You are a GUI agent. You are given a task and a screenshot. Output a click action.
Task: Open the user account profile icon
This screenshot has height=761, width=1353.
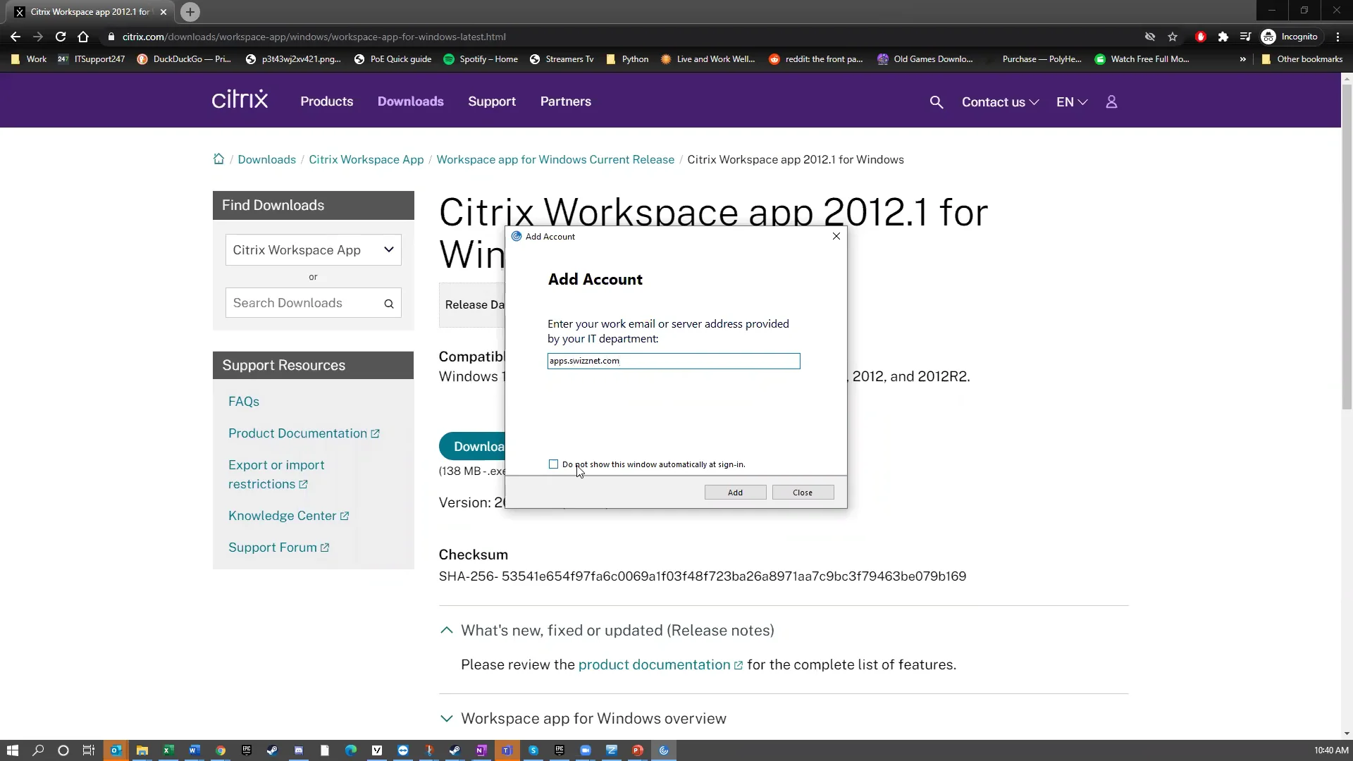[x=1111, y=102]
